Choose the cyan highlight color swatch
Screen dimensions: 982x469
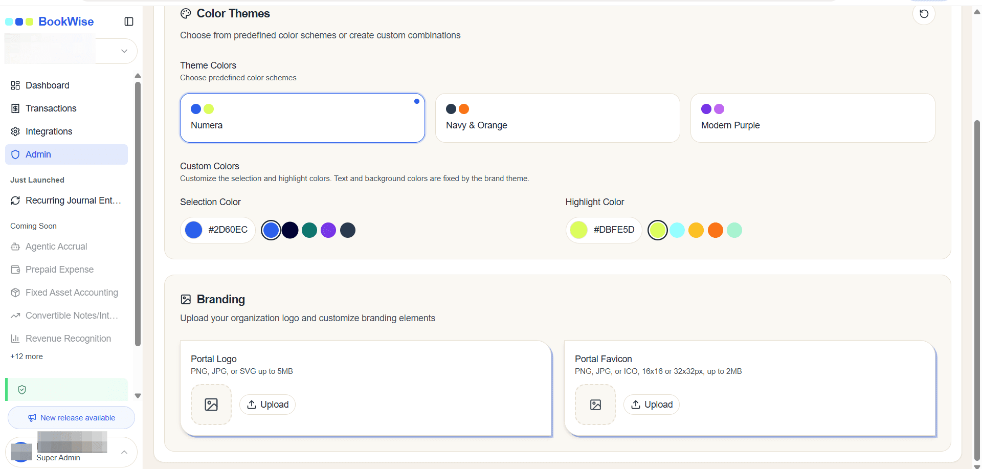tap(677, 230)
